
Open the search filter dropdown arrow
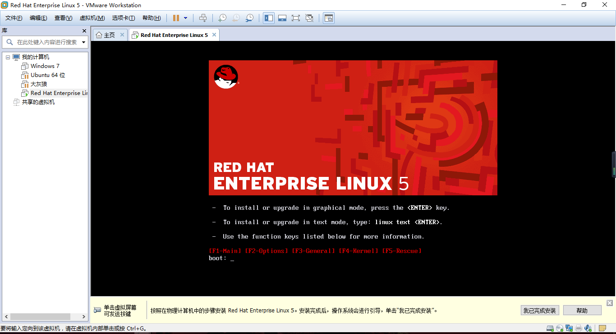click(x=83, y=42)
